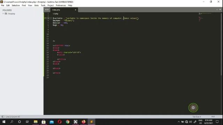Click the round screen recorder button
This screenshot has width=223, height=125.
pos(193,108)
